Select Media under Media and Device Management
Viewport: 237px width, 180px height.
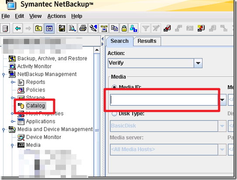tap(33, 145)
